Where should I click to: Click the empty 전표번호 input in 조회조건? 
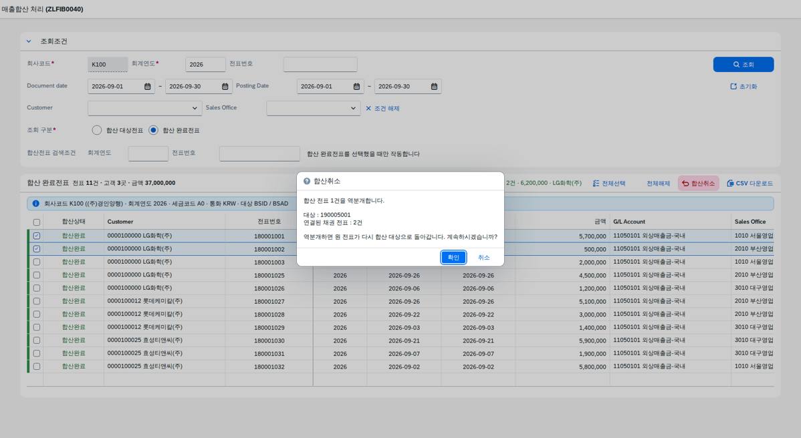(320, 64)
